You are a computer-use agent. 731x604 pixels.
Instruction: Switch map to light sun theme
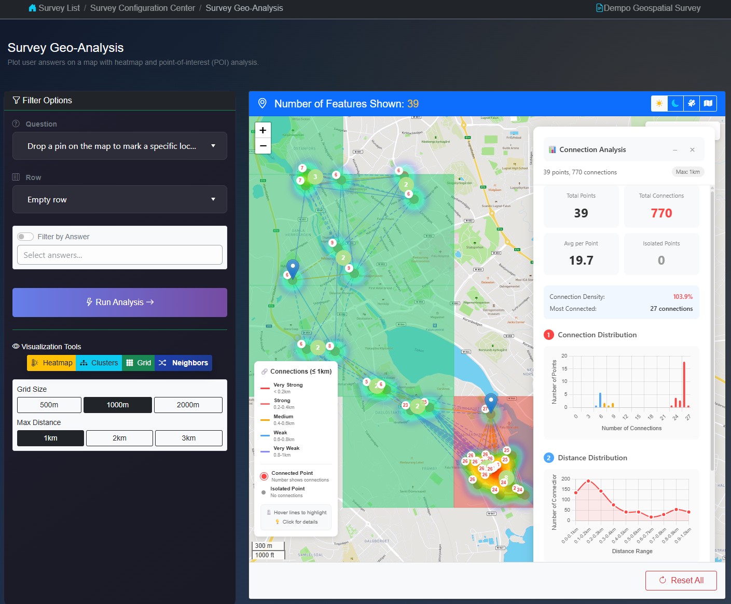tap(659, 104)
